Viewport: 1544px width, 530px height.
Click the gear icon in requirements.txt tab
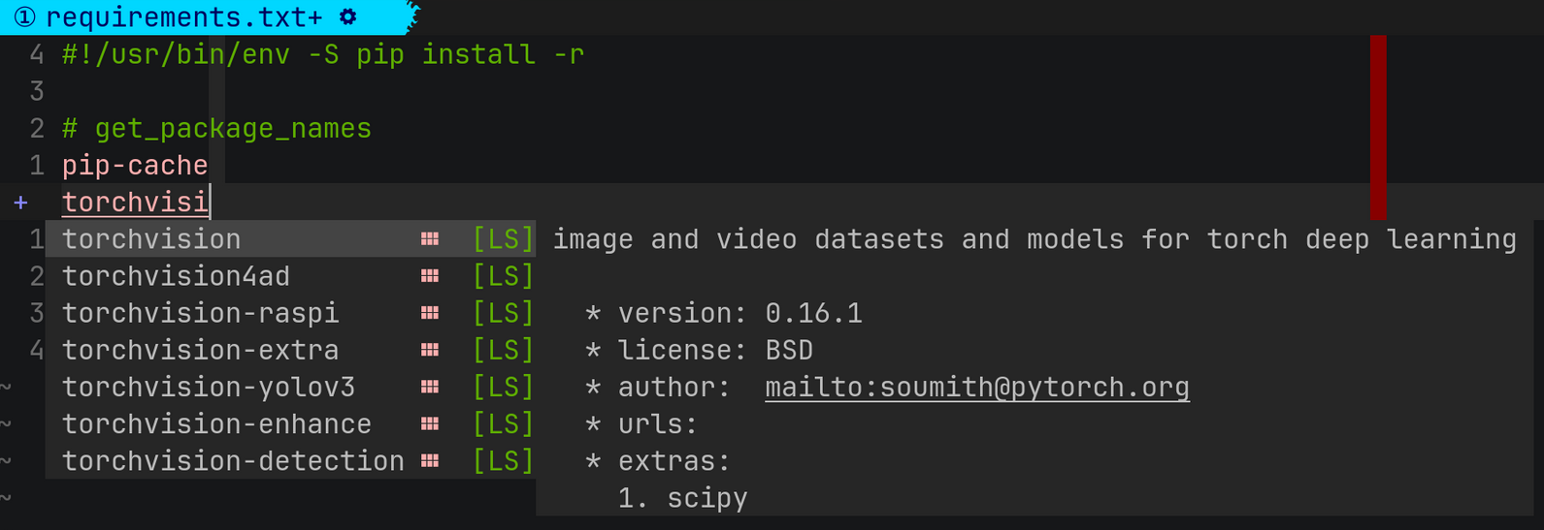click(x=347, y=17)
